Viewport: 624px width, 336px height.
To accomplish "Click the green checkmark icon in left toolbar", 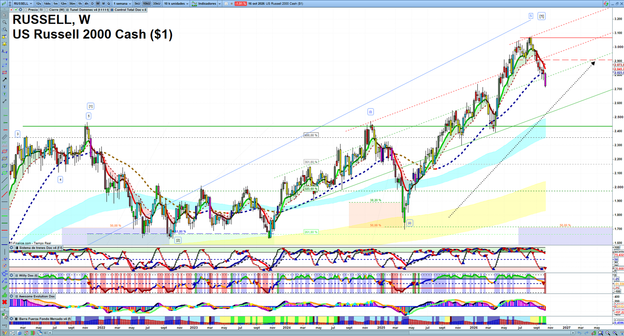I will 5,288.
